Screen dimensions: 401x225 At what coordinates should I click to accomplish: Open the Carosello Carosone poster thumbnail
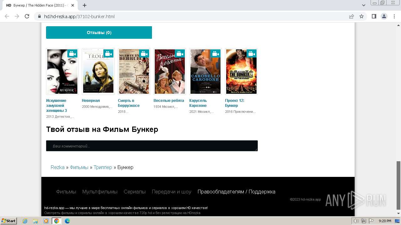point(205,72)
